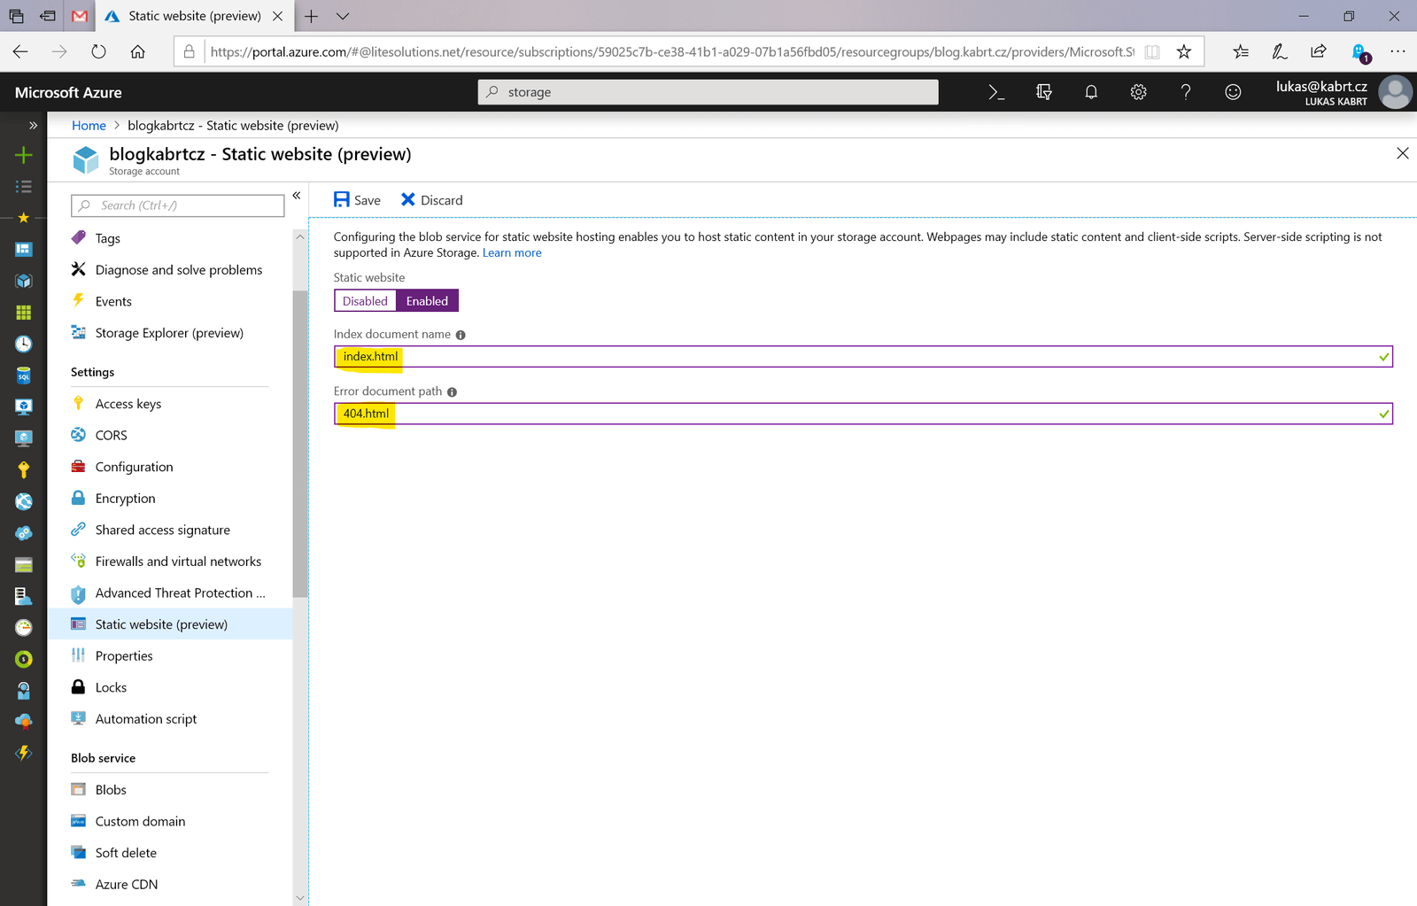This screenshot has height=906, width=1417.
Task: Select Enabled for Static website
Action: (x=427, y=301)
